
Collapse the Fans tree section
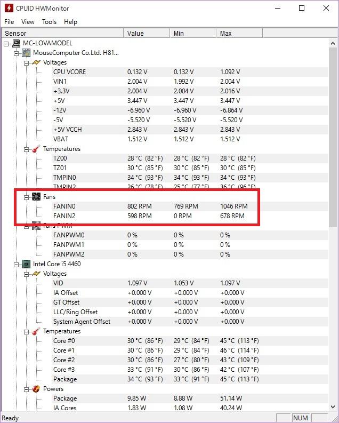26,197
